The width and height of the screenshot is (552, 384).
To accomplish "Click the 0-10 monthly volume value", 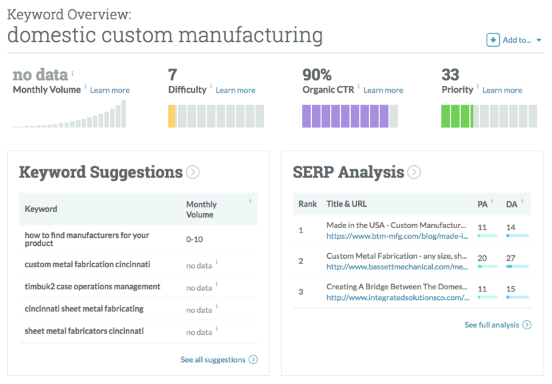I will click(x=194, y=239).
